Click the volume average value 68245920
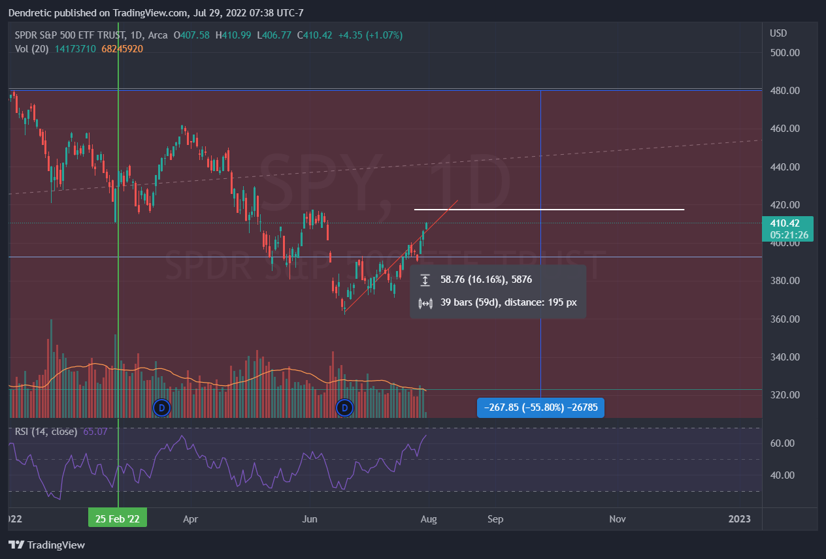The height and width of the screenshot is (559, 826). pyautogui.click(x=122, y=48)
